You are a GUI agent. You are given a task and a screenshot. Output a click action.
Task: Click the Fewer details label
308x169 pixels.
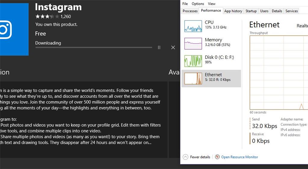200,157
